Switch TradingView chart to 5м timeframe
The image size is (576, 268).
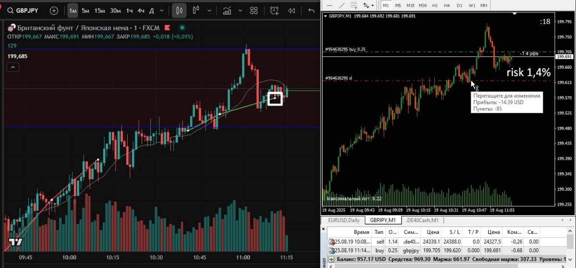(x=85, y=10)
